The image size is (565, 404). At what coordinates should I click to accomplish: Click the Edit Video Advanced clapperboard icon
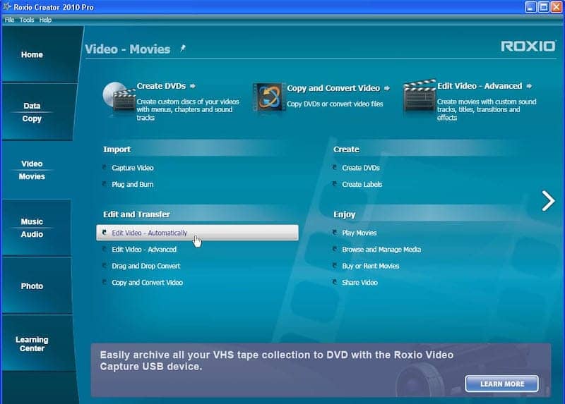(x=420, y=96)
